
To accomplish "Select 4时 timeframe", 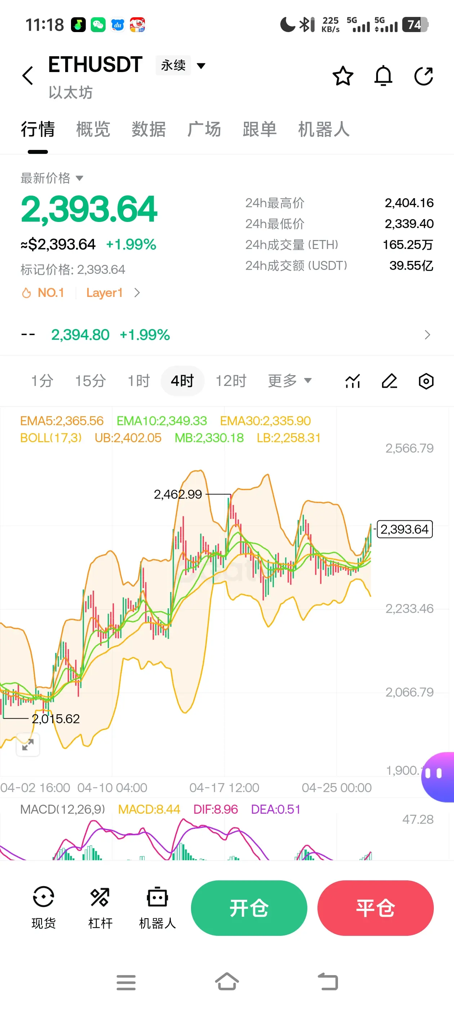I will tap(183, 381).
